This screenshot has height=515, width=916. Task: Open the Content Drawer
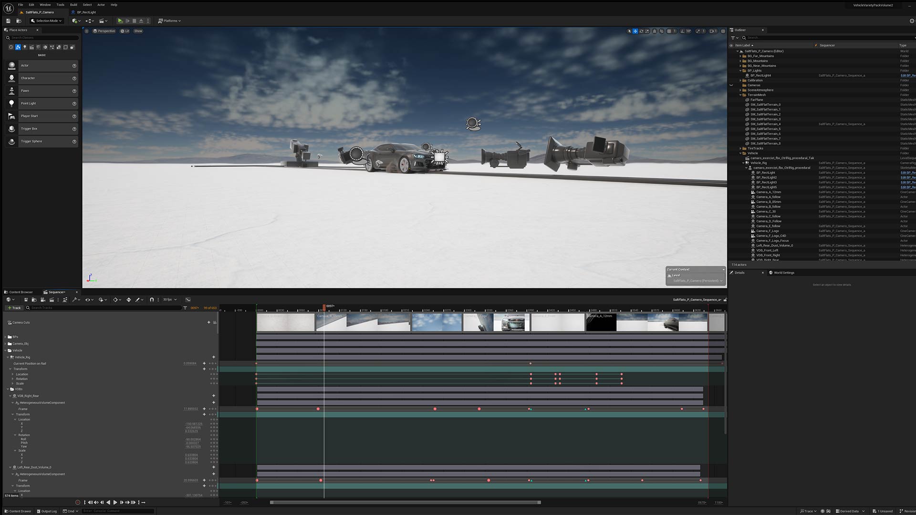tap(18, 511)
